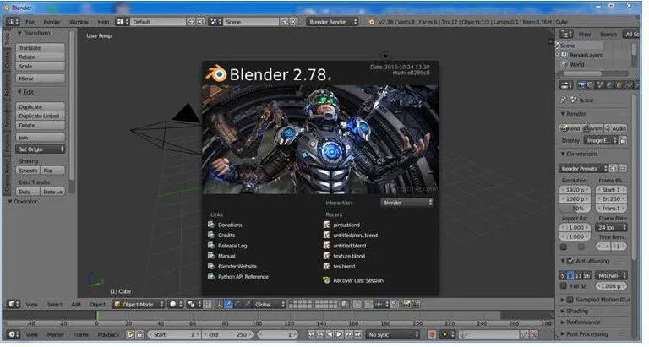649x347 pixels.
Task: Toggle use preview range in timeline
Action: tap(130, 334)
